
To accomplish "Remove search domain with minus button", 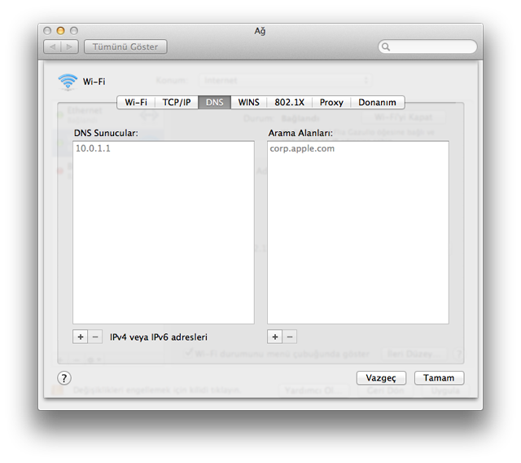I will point(290,337).
